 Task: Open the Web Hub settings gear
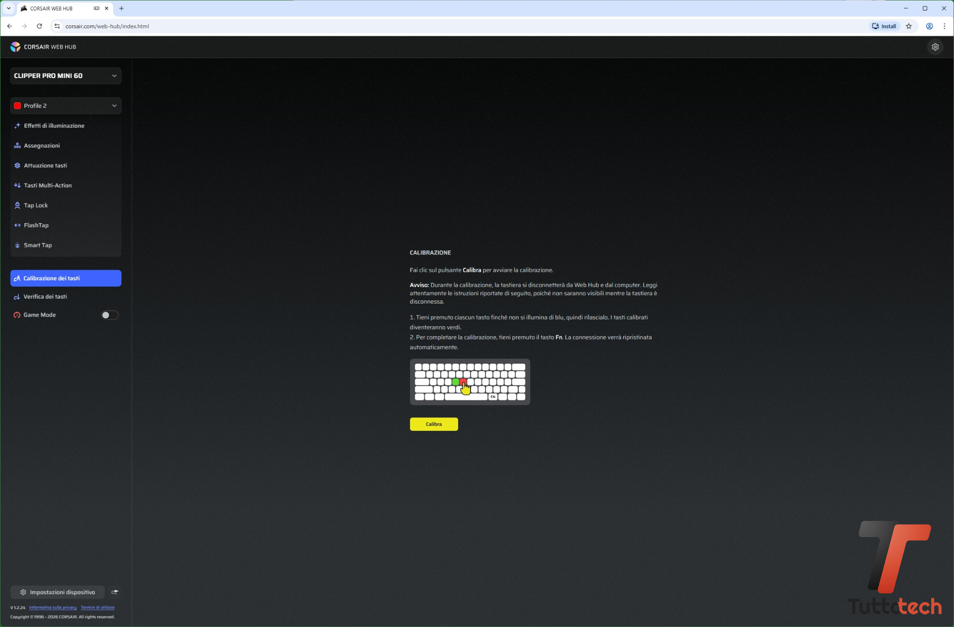point(935,47)
